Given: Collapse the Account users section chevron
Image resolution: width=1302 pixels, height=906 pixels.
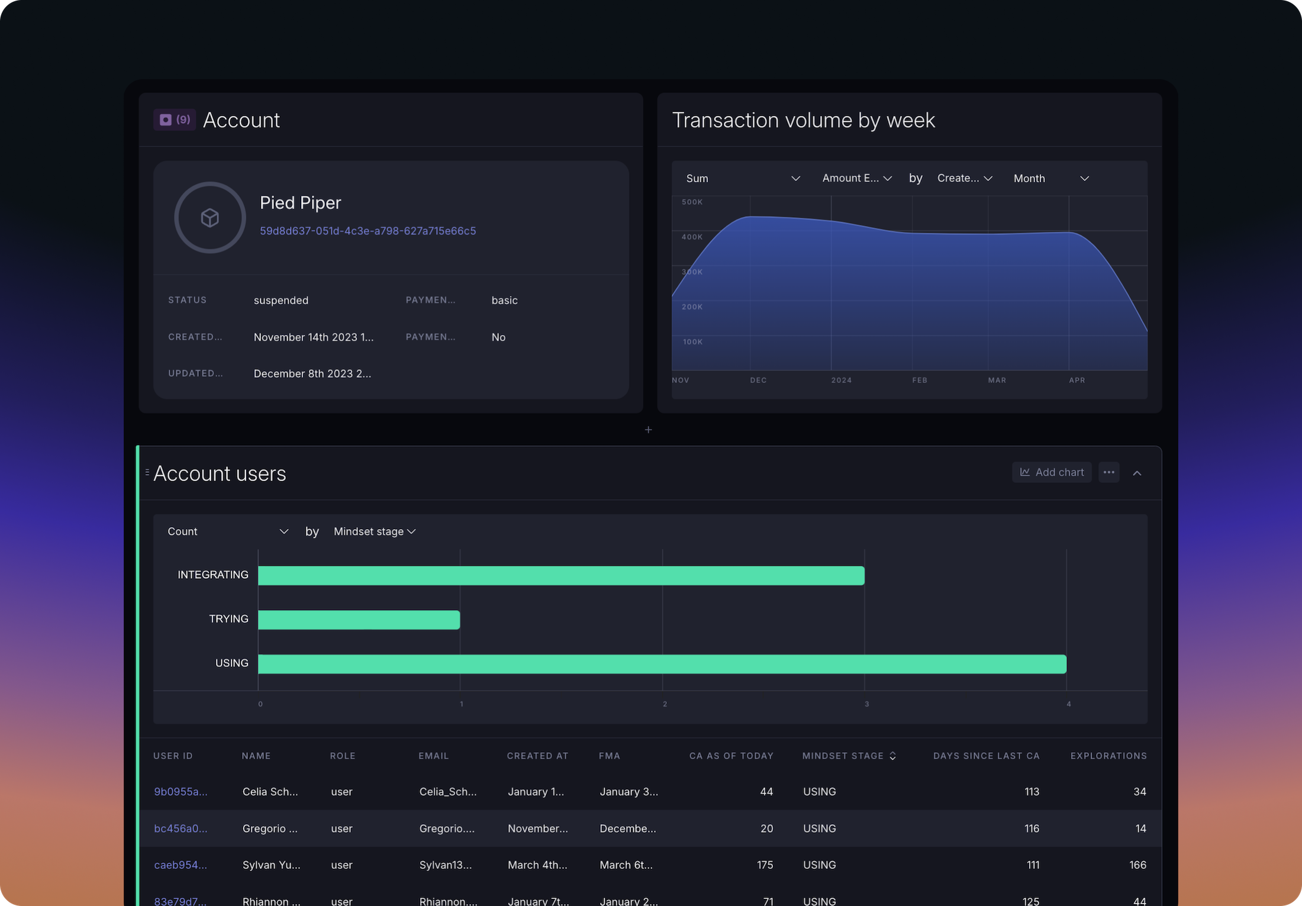Looking at the screenshot, I should point(1137,473).
